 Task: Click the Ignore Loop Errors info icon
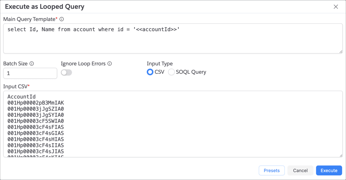point(109,64)
